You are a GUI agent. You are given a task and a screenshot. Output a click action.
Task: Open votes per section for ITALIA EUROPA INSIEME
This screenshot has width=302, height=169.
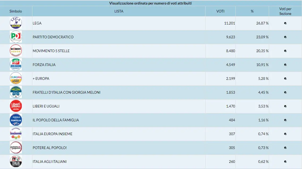click(285, 134)
